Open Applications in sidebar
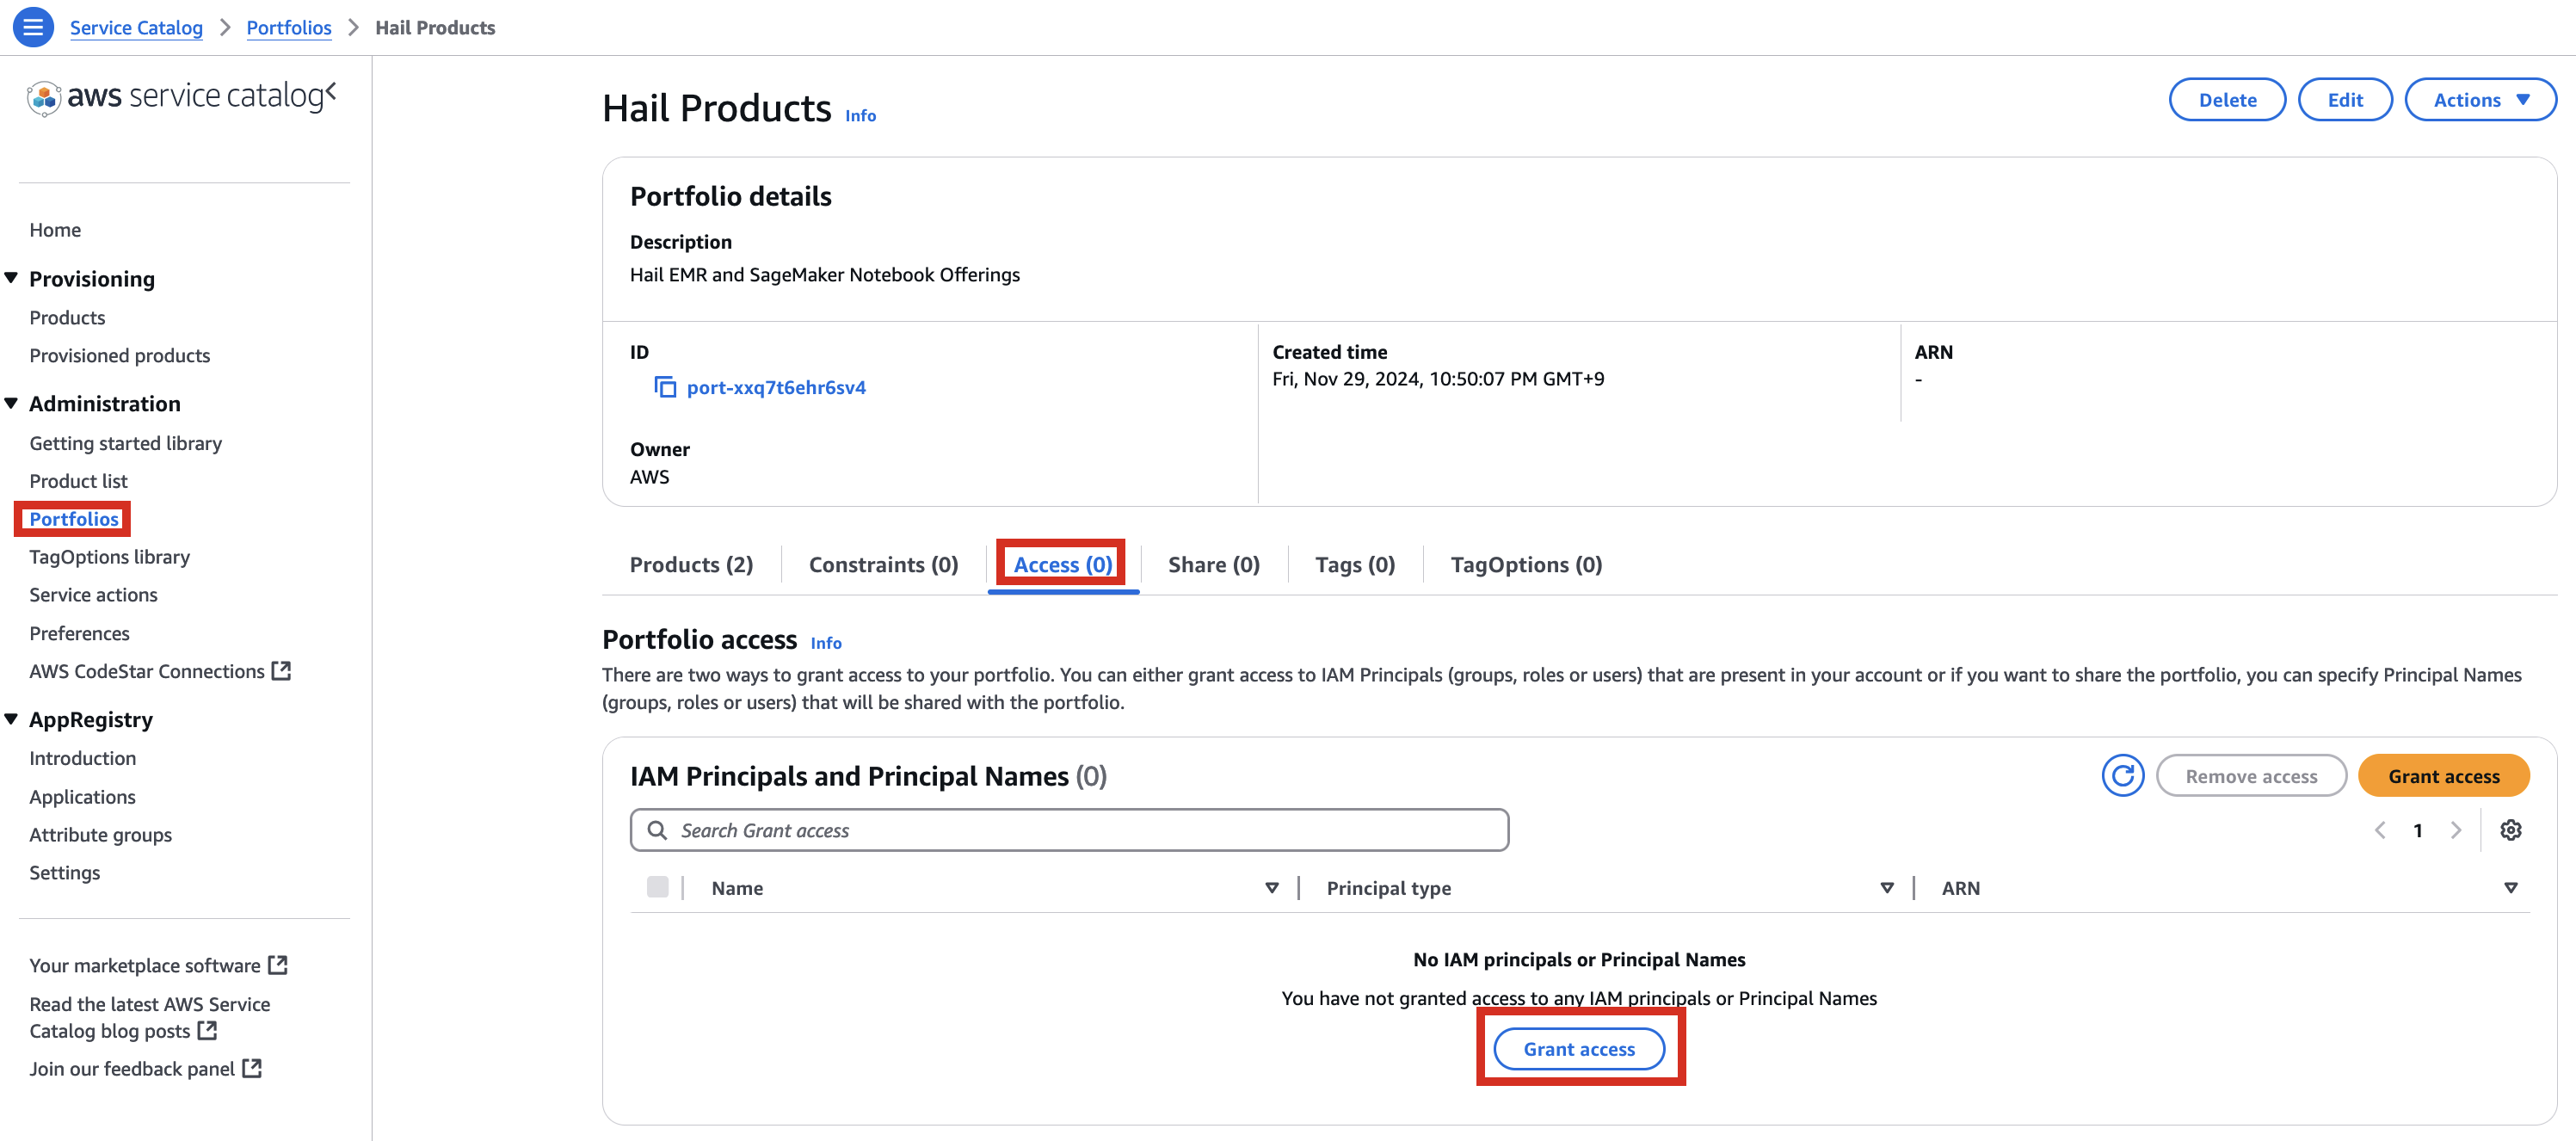Image resolution: width=2576 pixels, height=1141 pixels. [82, 797]
